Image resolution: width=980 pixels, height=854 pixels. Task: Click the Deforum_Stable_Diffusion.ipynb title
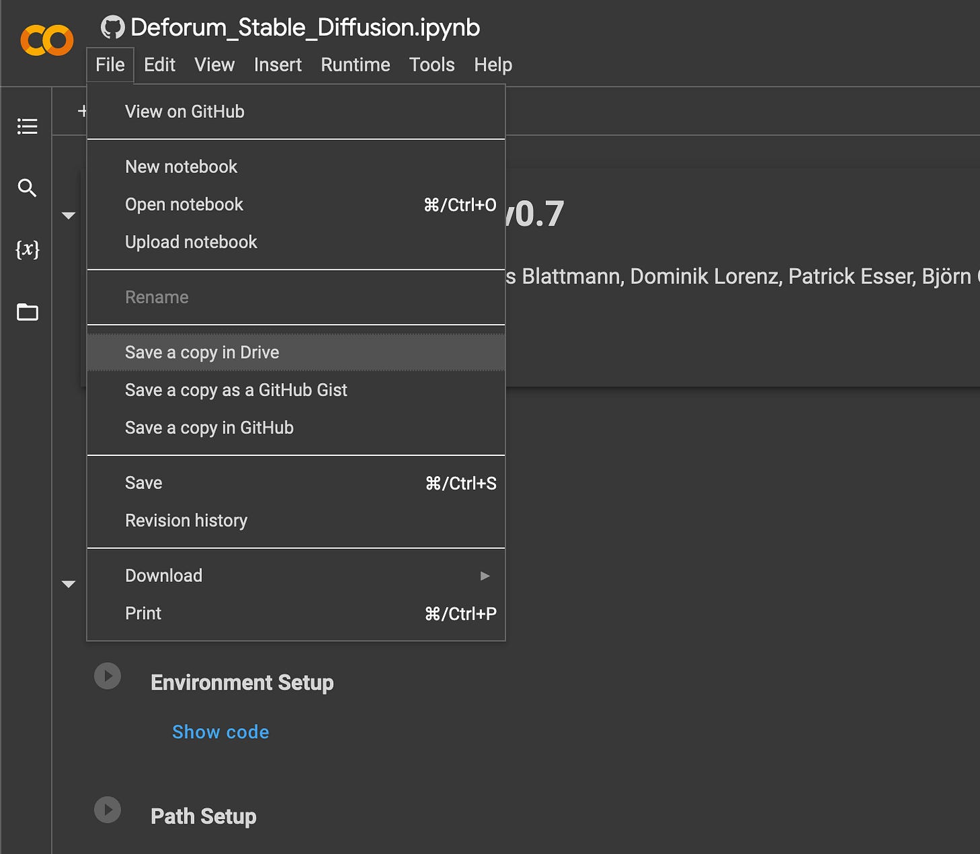[x=305, y=28]
